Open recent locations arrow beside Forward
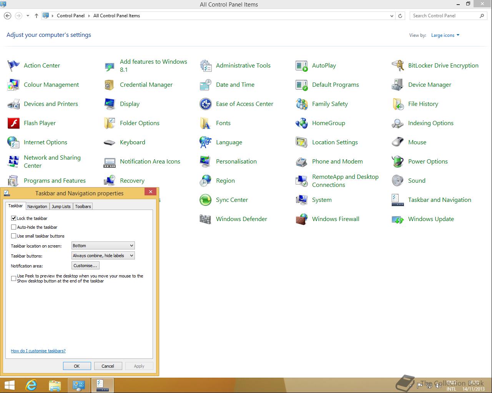 28,16
